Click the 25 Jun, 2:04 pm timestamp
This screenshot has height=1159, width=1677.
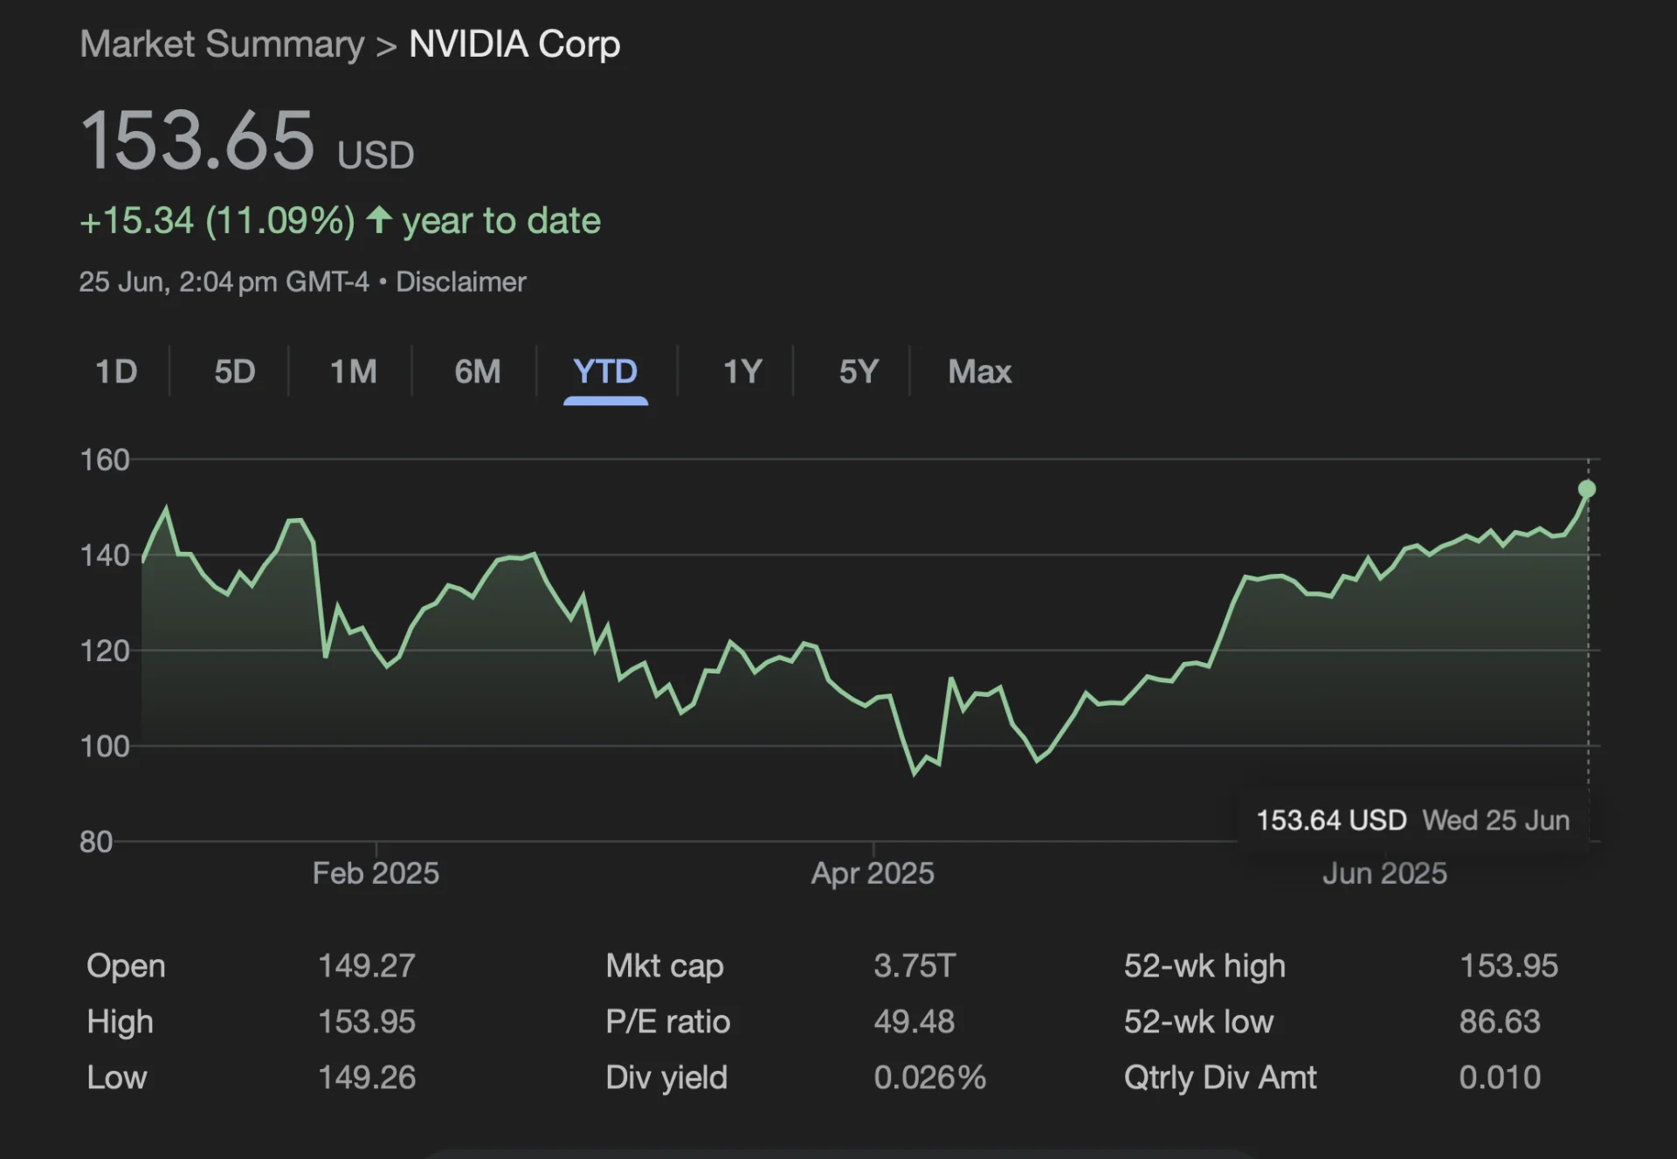224,282
